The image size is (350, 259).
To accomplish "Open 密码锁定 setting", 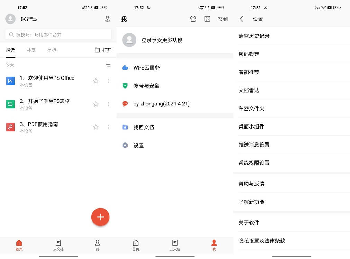I will pos(292,54).
